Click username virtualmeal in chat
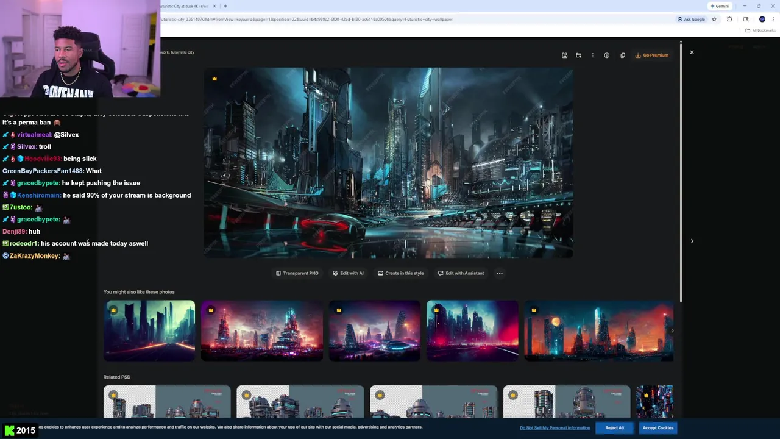 tap(34, 135)
